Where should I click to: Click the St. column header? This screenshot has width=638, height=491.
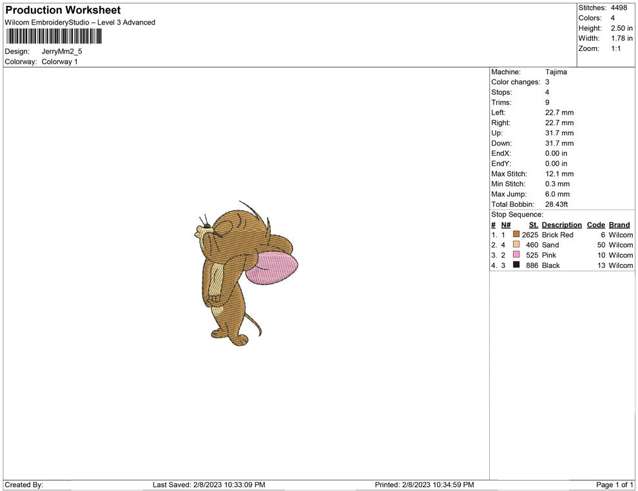[534, 225]
